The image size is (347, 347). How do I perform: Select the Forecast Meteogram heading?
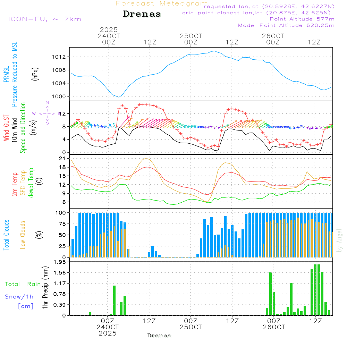162,3
